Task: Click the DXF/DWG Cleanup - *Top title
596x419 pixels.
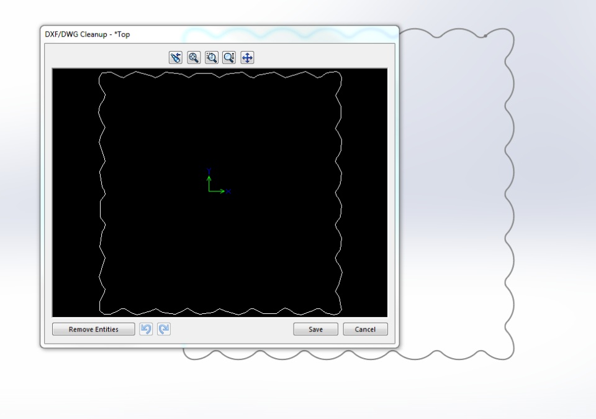Action: pos(88,34)
